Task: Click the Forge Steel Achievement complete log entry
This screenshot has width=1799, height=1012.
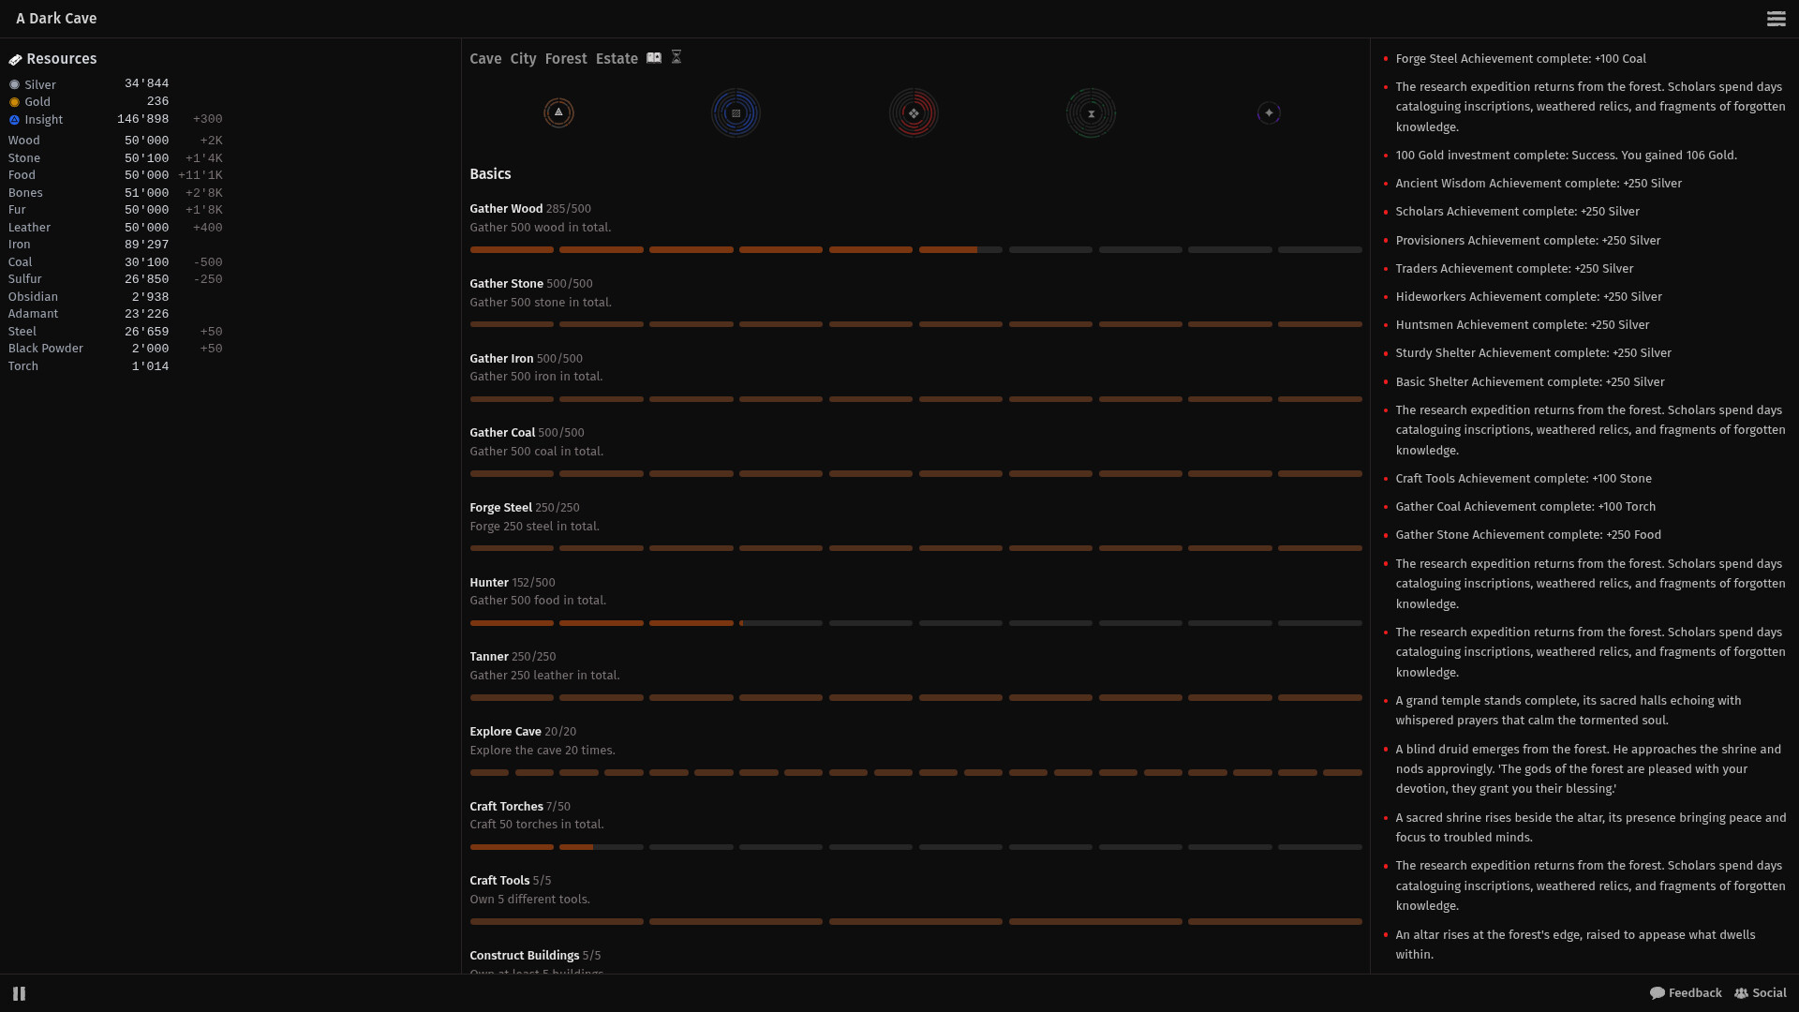Action: 1520,58
